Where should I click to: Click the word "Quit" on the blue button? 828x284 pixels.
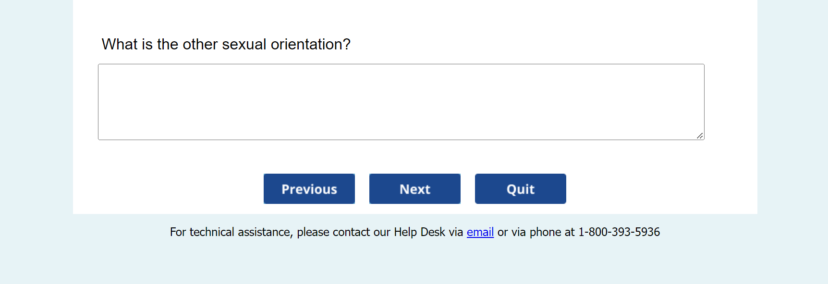521,189
